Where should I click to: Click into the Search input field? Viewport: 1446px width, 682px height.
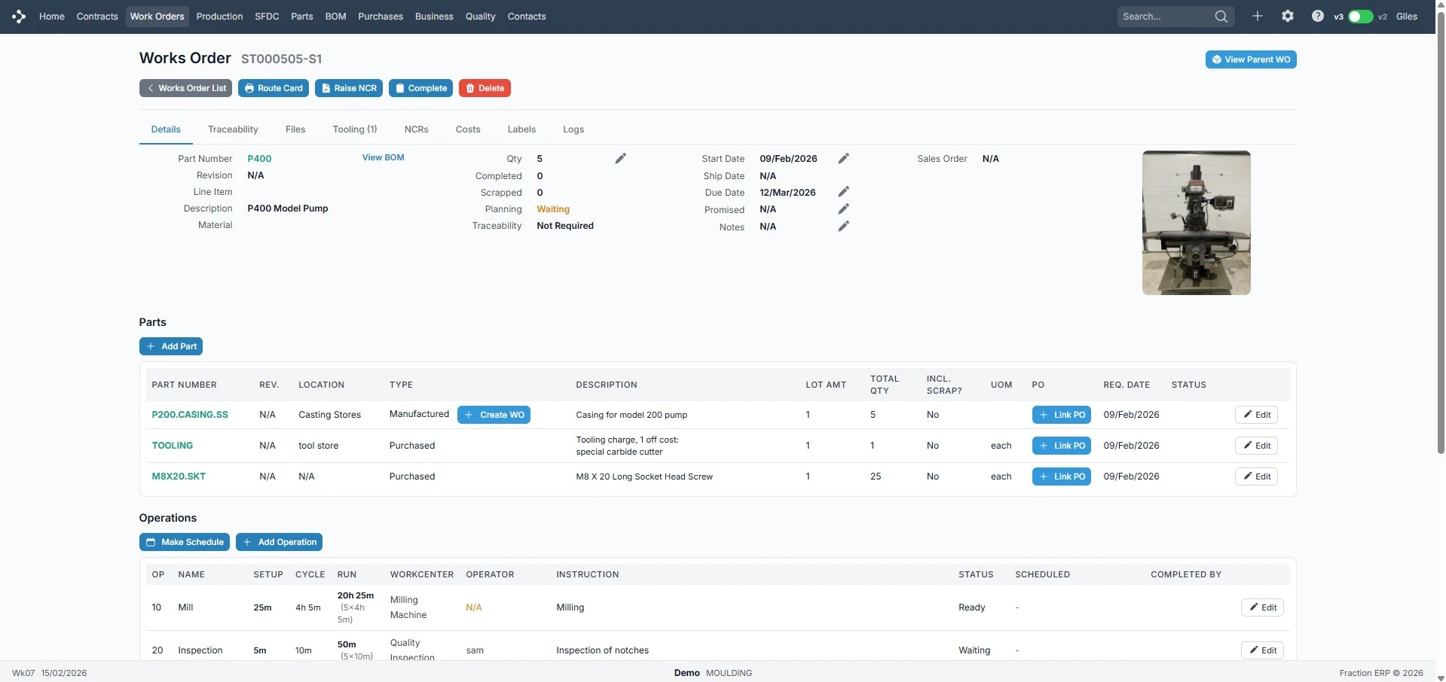point(1164,17)
